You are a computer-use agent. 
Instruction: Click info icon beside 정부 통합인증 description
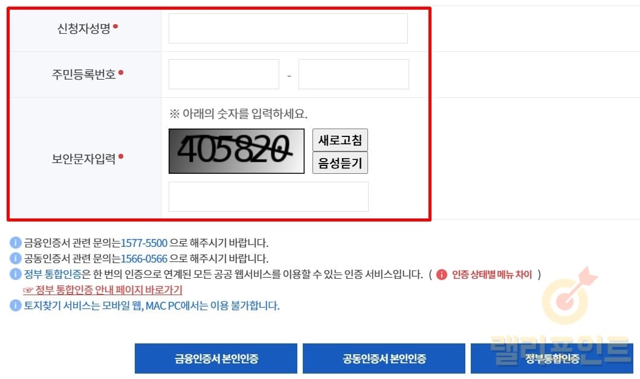[x=16, y=274]
